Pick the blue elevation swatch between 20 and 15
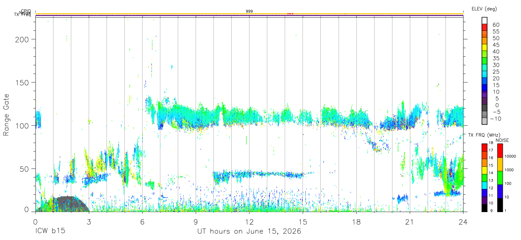Screen dimensions: 521x240 coord(485,81)
